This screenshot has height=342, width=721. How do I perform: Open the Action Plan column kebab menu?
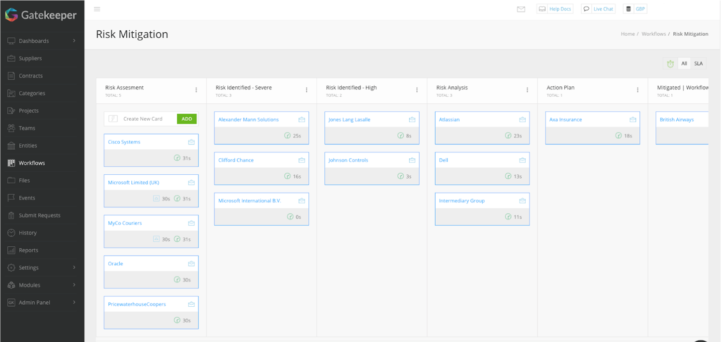[637, 90]
